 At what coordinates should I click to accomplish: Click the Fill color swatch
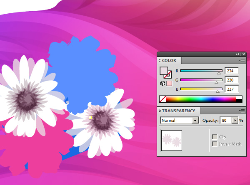point(163,71)
